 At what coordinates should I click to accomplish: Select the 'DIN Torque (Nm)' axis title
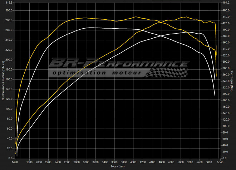coord(232,80)
